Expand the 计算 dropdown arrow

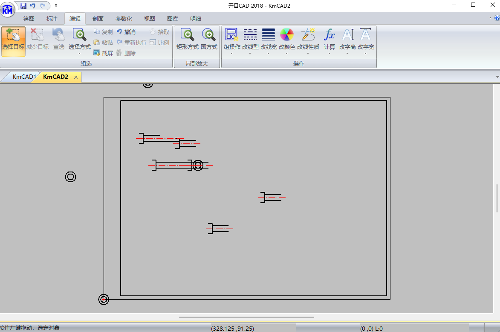pos(329,54)
